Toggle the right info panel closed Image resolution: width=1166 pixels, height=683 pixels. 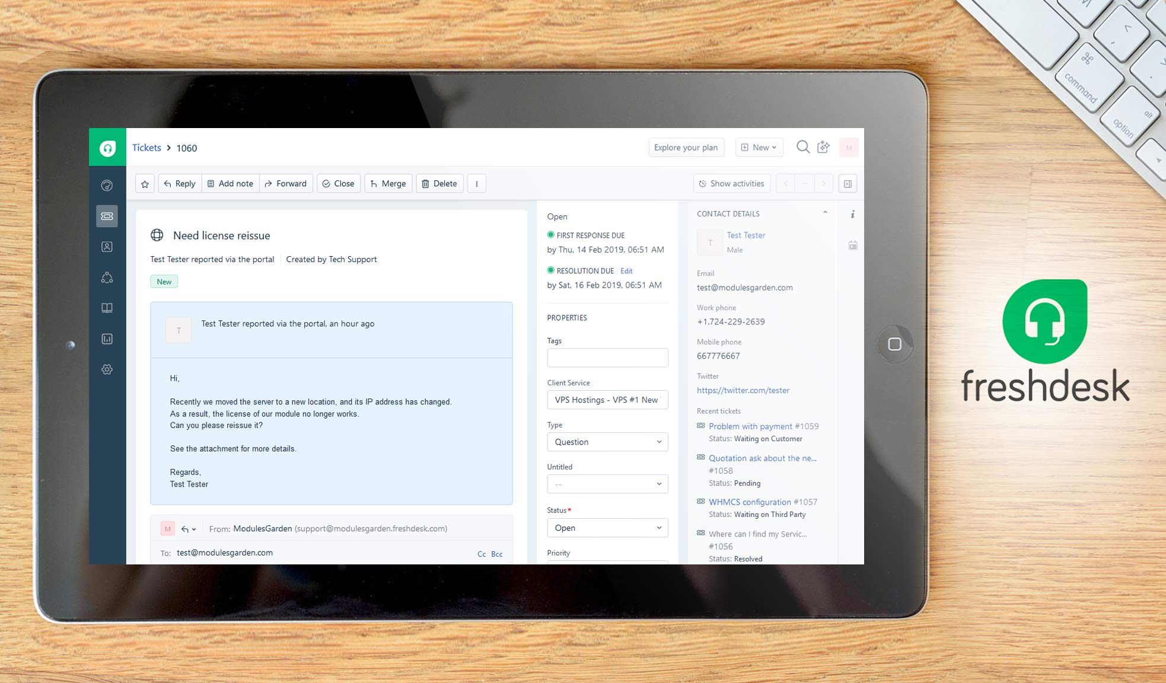[848, 183]
